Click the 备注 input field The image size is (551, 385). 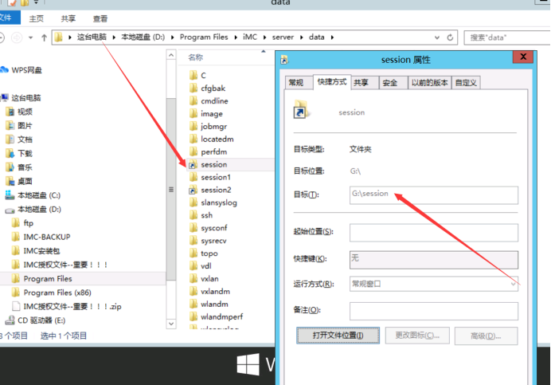[x=434, y=311]
